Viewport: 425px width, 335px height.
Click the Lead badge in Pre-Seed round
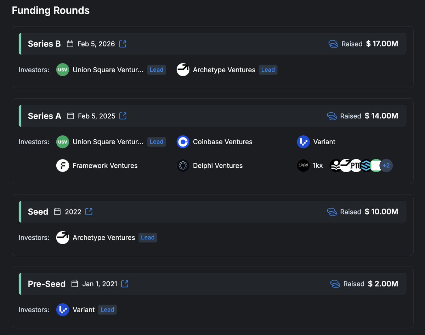coord(107,309)
